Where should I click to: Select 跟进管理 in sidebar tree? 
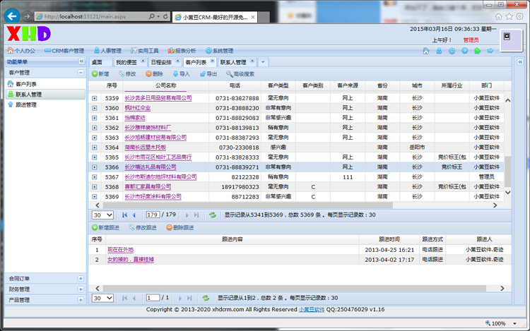[25, 104]
